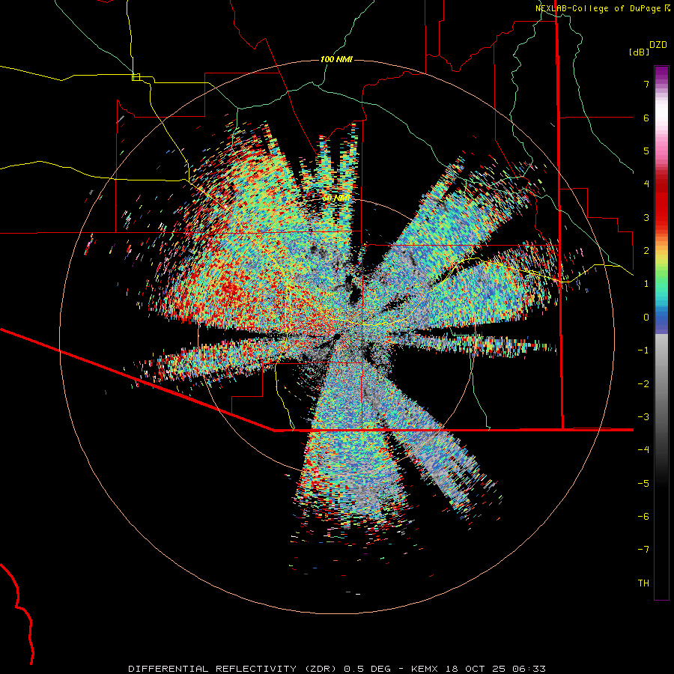Click the -6 value on color scale
Image resolution: width=674 pixels, height=674 pixels.
coord(643,517)
